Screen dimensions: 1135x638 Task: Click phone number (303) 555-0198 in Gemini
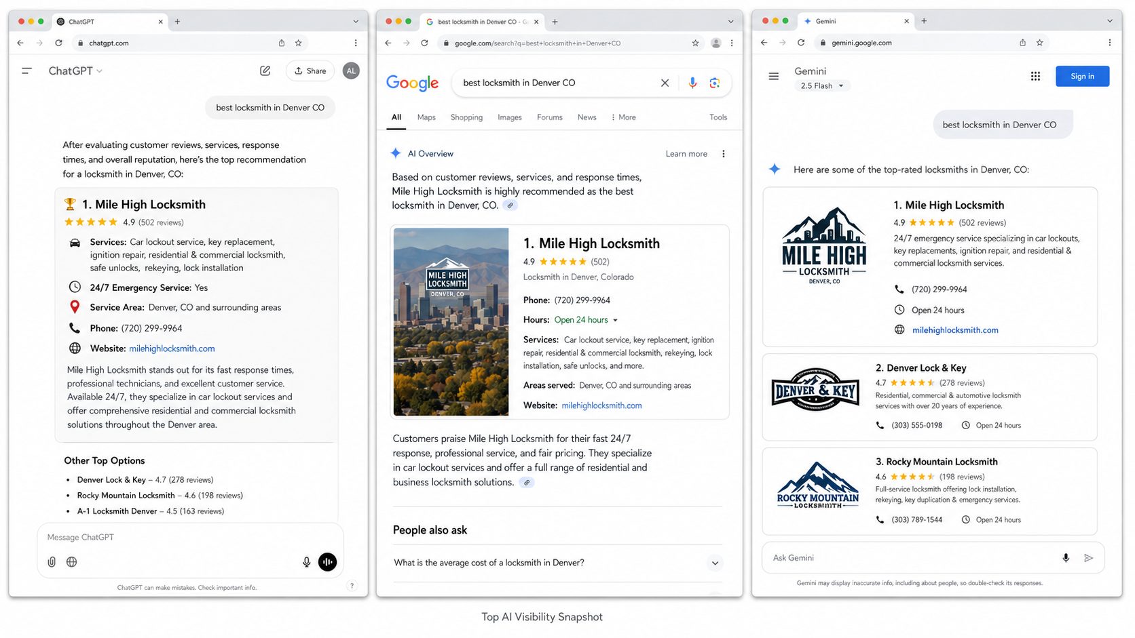pos(916,426)
